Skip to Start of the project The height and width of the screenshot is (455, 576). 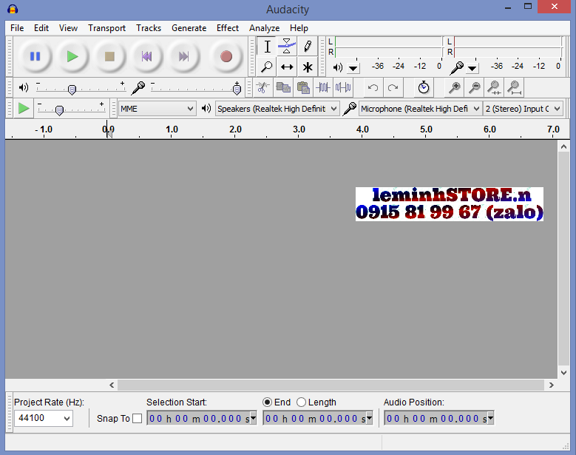(146, 57)
